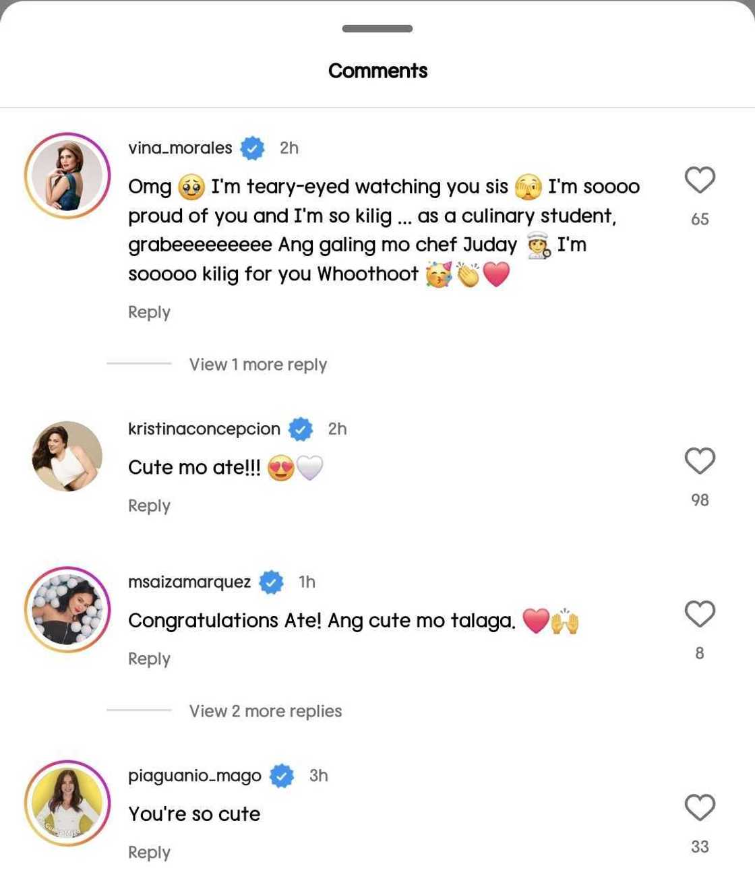Expand "View 1 more reply" thread
Screen dimensions: 755x889
point(258,365)
